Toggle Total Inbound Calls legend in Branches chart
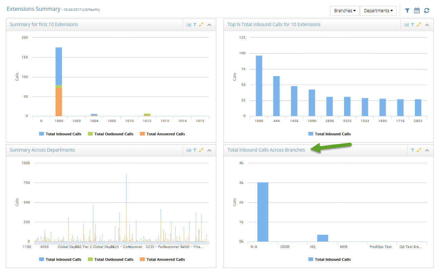The height and width of the screenshot is (272, 440). click(x=329, y=259)
